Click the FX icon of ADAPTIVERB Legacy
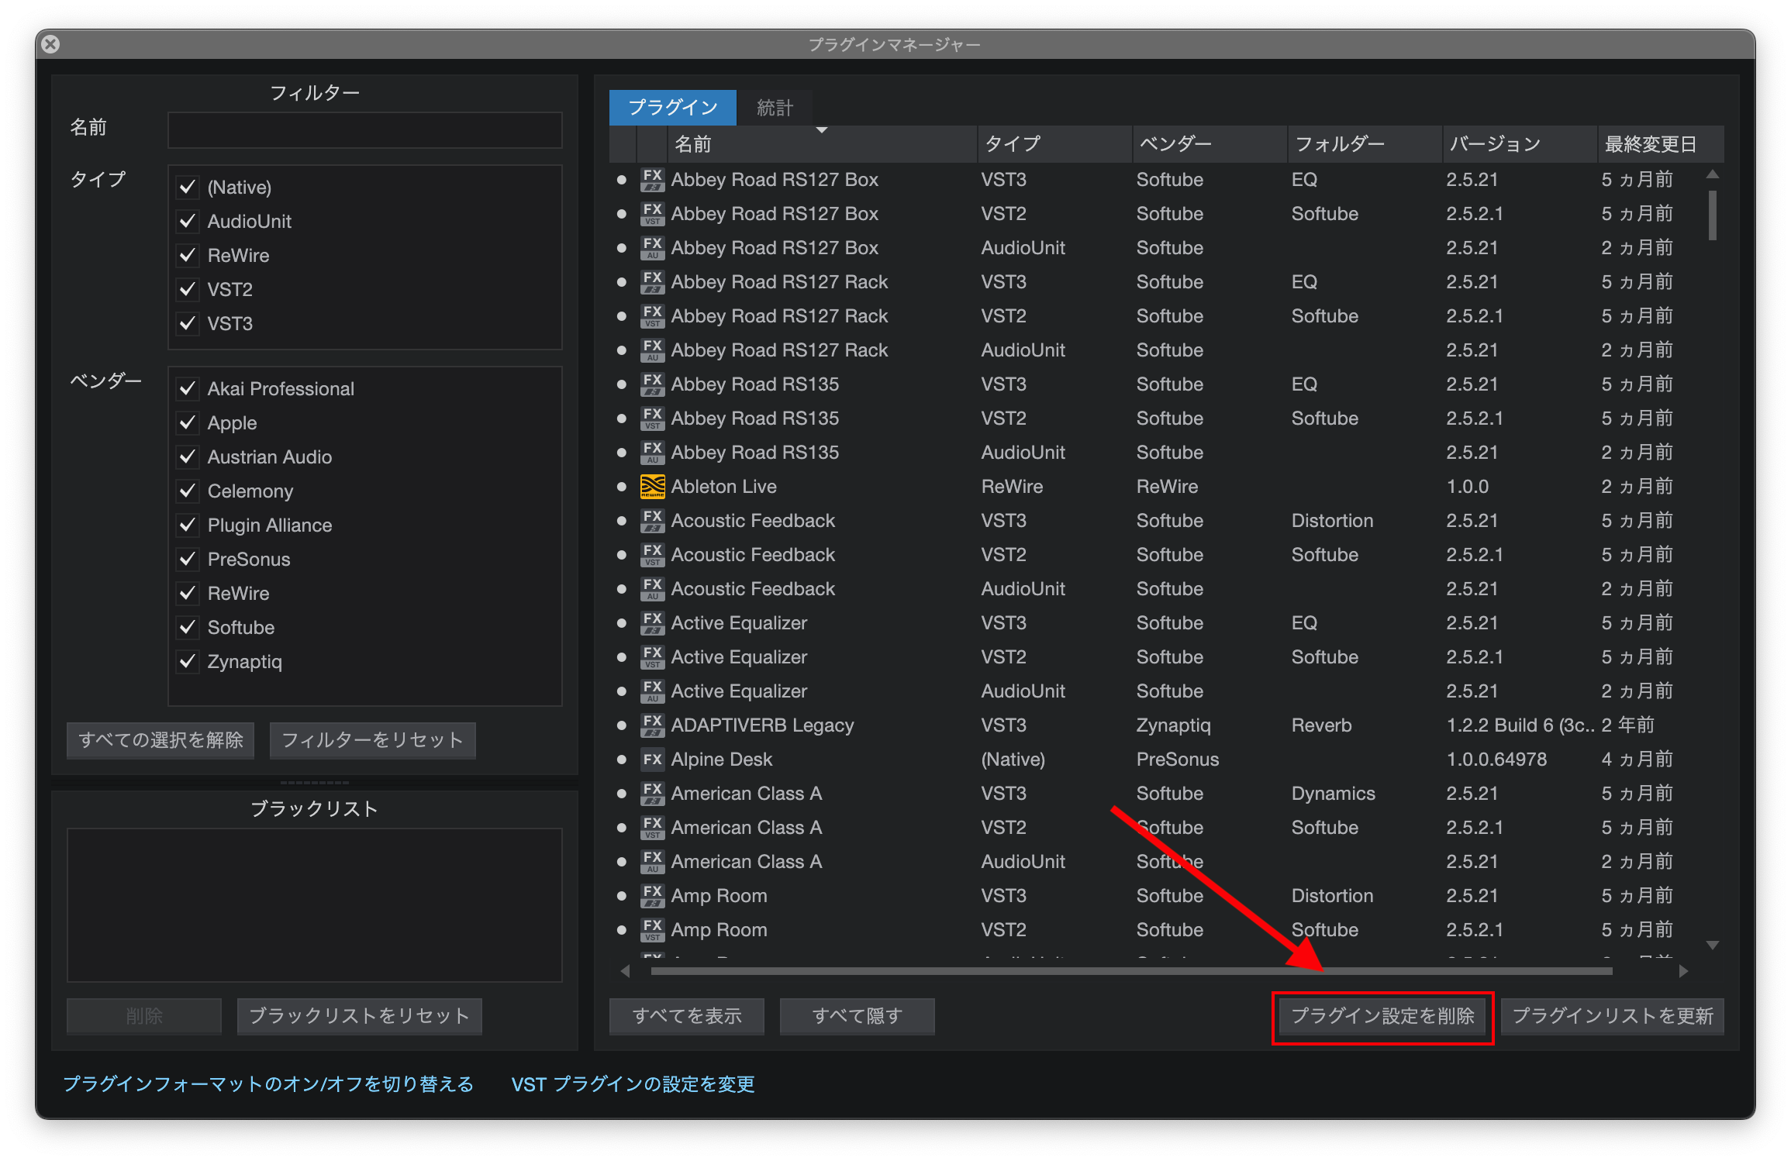Screen dimensions: 1791x1161 point(652,725)
